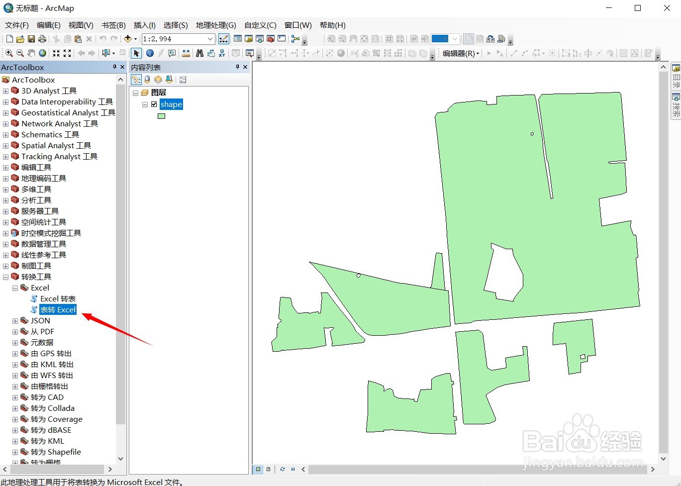Select the Measure ruler tool
The width and height of the screenshot is (681, 486).
(186, 53)
